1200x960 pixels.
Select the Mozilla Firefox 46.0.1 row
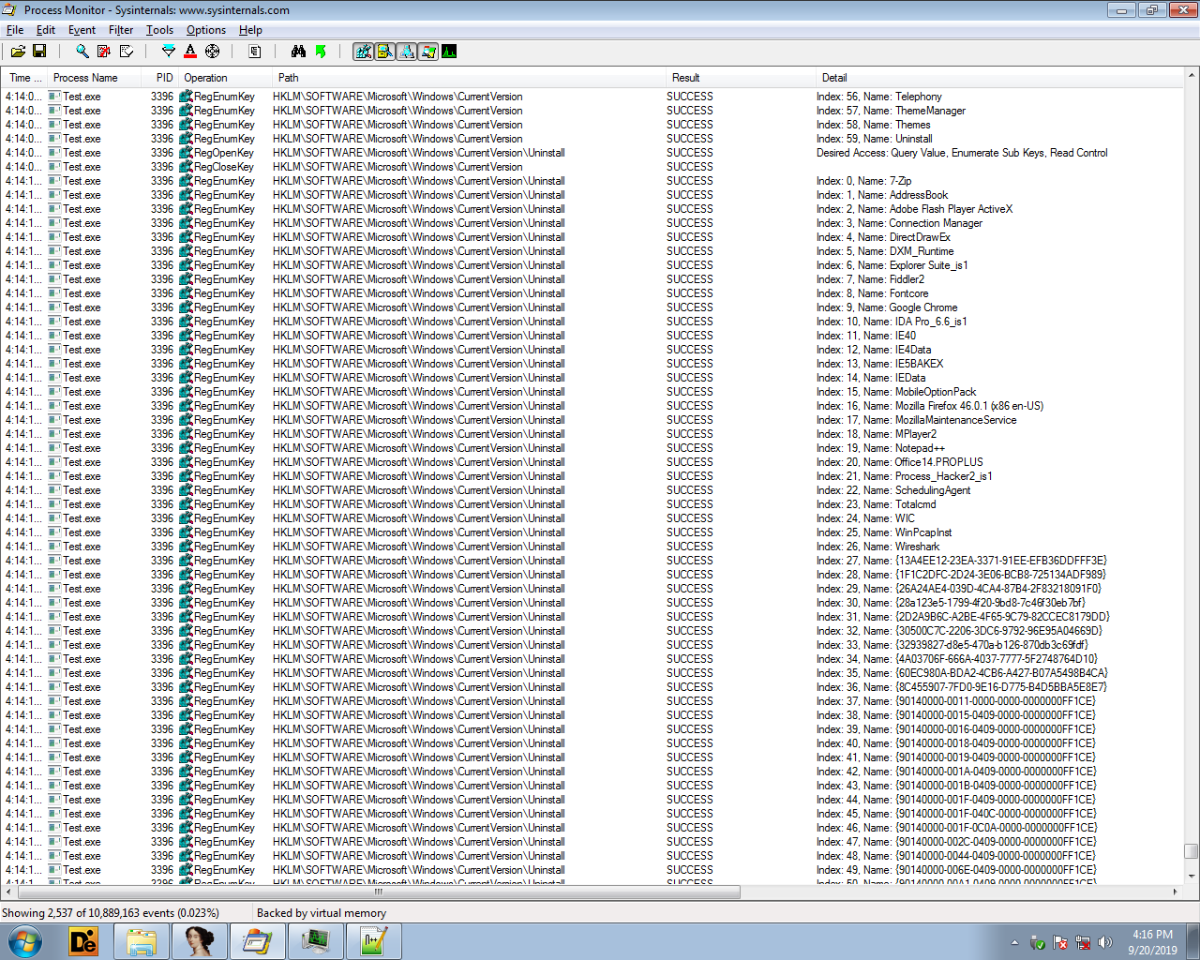click(x=592, y=406)
